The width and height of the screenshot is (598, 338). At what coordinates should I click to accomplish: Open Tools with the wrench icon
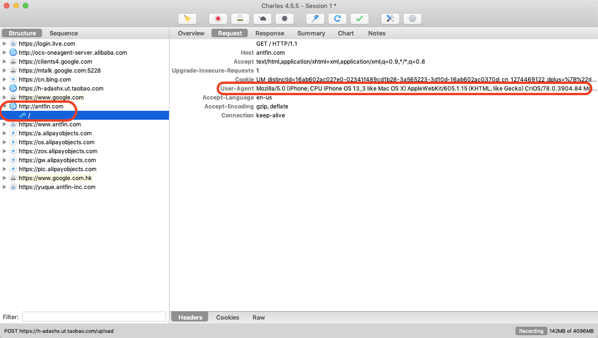[x=390, y=19]
